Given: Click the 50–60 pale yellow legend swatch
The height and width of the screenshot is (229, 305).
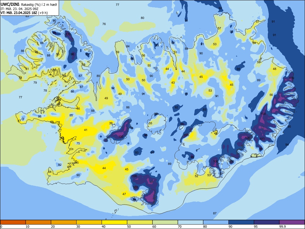Looking at the screenshot, I should pos(140,222).
